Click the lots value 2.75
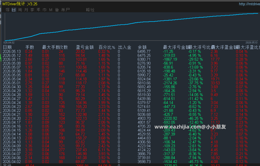The height and width of the screenshot is (166, 260). (x=29, y=83)
